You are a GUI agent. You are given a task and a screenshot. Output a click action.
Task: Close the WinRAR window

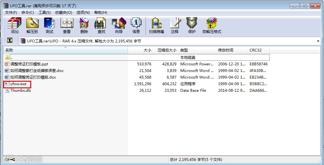[315, 6]
